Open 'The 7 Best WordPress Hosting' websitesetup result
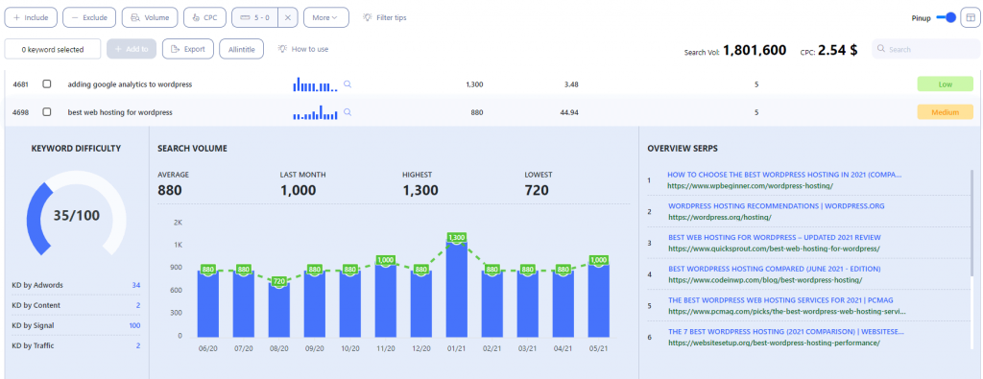This screenshot has width=983, height=379. click(x=786, y=331)
